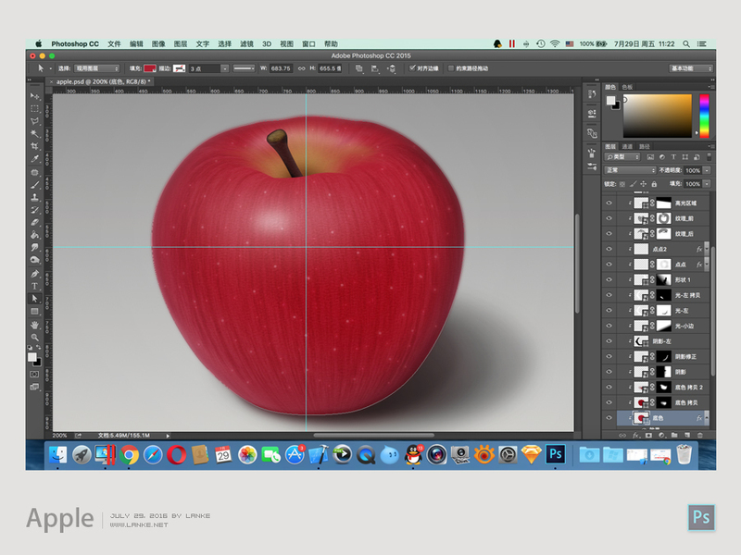Open the 基本功能 workspace dropdown

[691, 68]
